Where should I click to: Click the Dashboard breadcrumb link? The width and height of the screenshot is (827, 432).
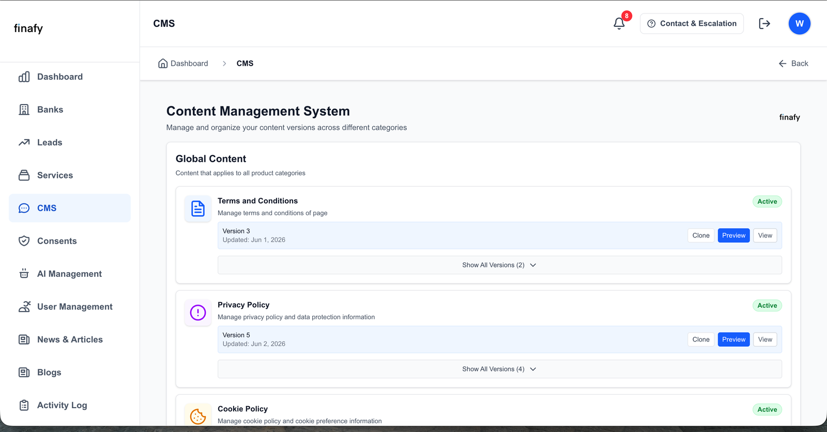pos(189,63)
